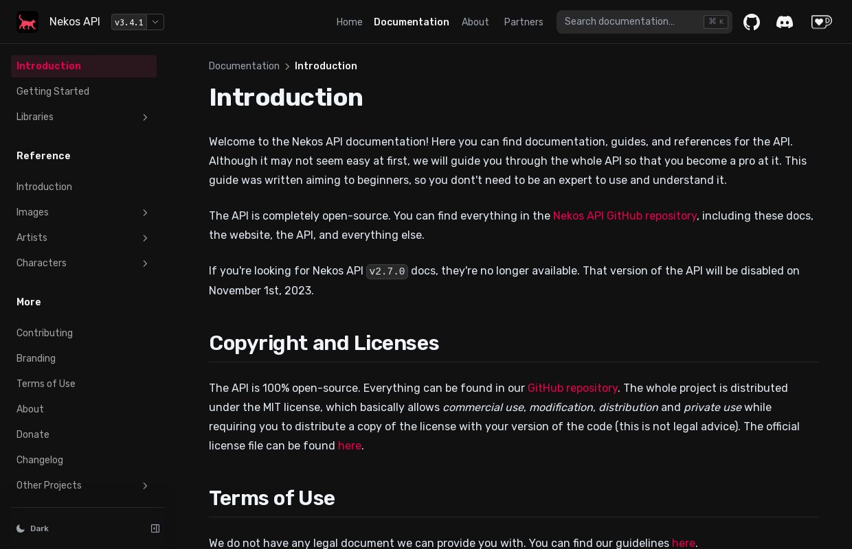
Task: Open the Partners nav item
Action: click(524, 22)
